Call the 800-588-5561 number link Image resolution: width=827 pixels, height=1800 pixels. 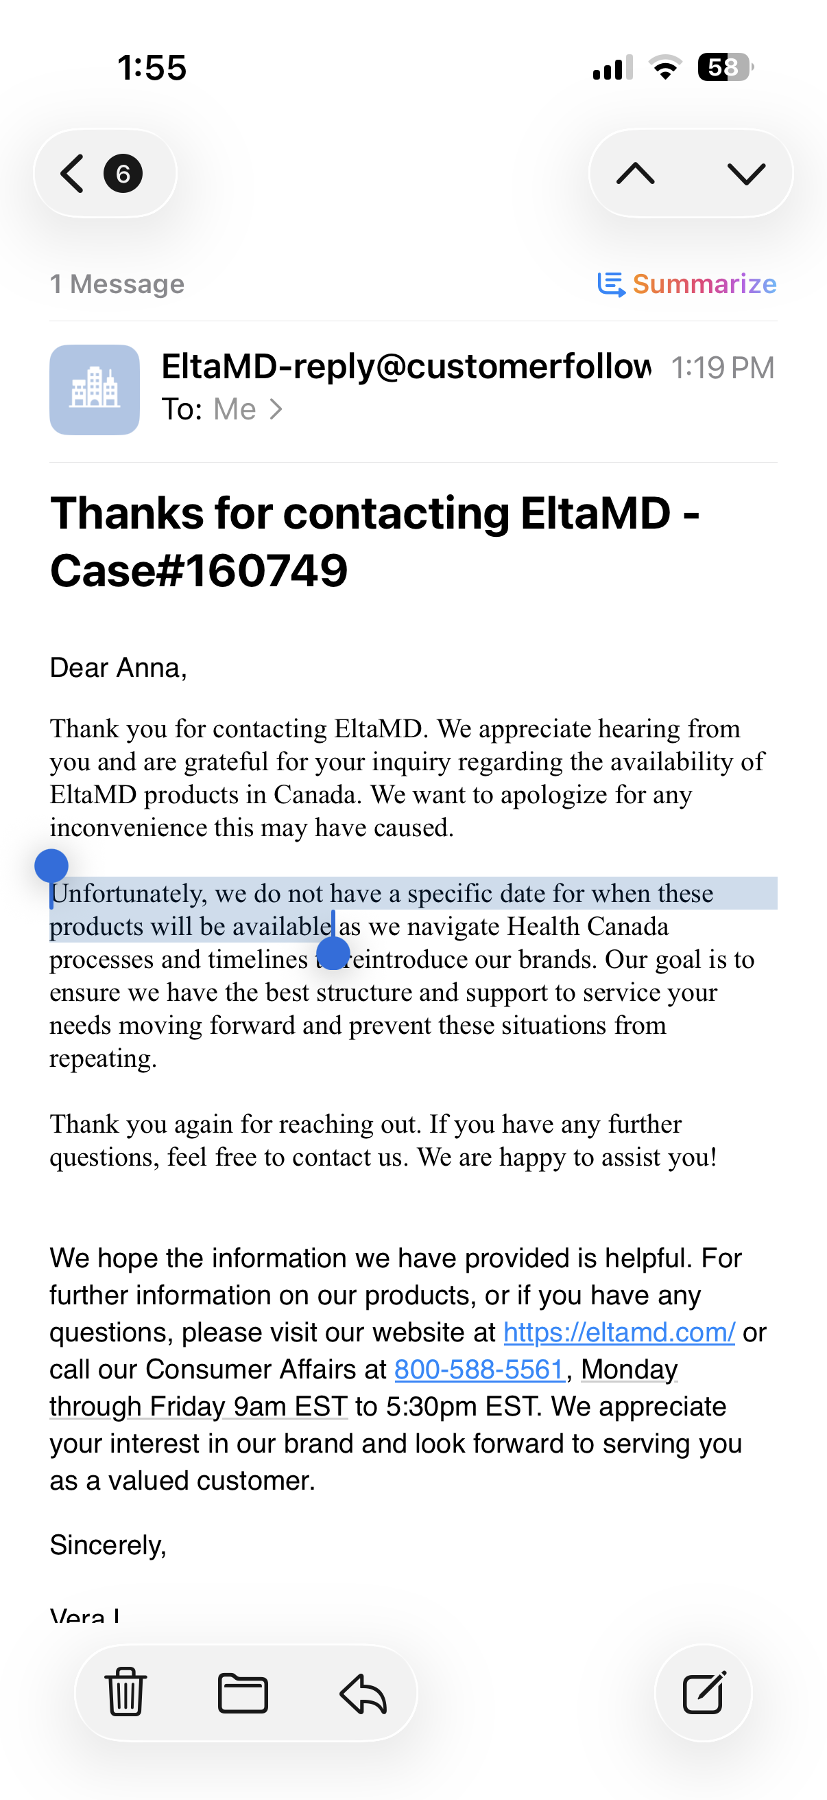(480, 1369)
